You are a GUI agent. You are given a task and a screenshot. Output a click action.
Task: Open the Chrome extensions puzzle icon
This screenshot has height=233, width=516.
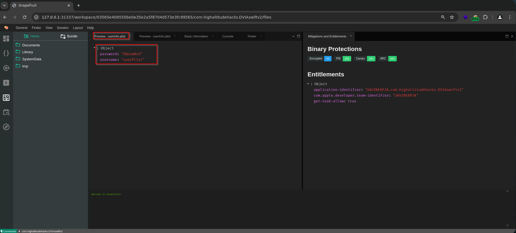(485, 17)
